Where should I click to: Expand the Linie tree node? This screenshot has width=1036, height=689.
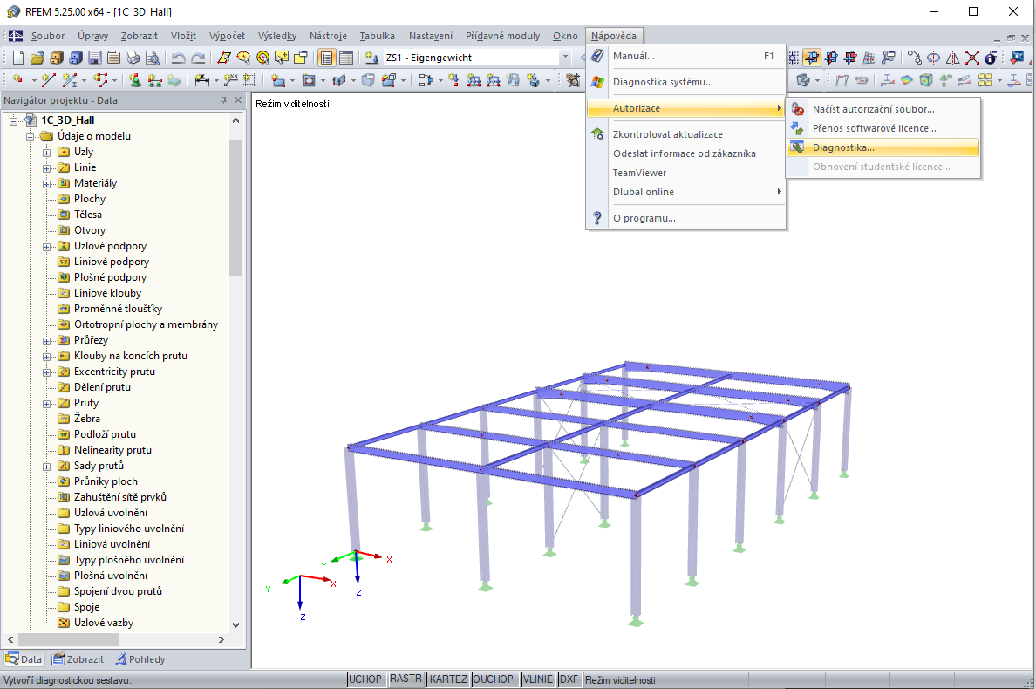46,168
